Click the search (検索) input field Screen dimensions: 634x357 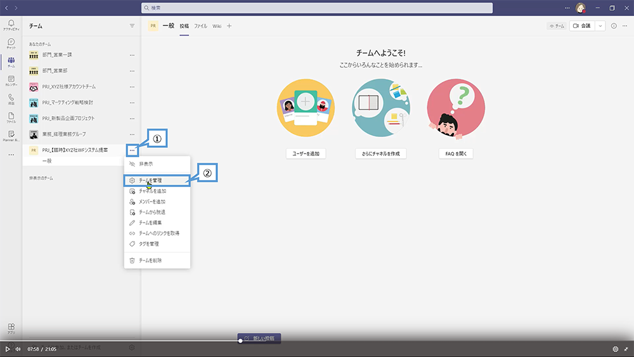[x=317, y=8]
